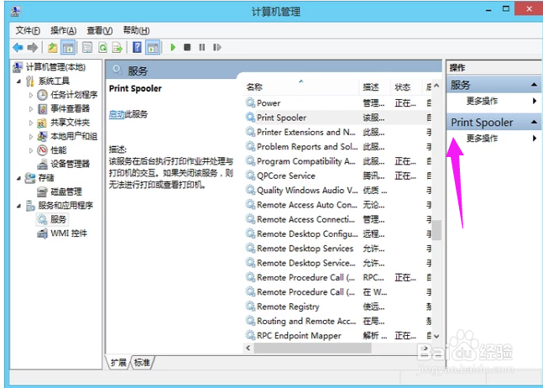
Task: Expand the 任务计划程序 node arrow
Action: pos(31,95)
